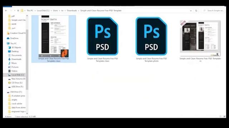
Task: Go back with the Back arrow
Action: tap(6, 11)
